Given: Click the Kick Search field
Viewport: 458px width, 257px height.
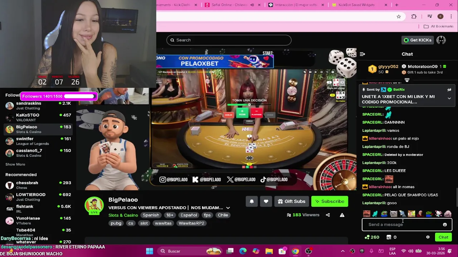Looking at the screenshot, I should click(x=229, y=40).
